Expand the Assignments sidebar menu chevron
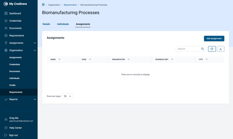Image resolution: width=233 pixels, height=139 pixels. click(35, 43)
